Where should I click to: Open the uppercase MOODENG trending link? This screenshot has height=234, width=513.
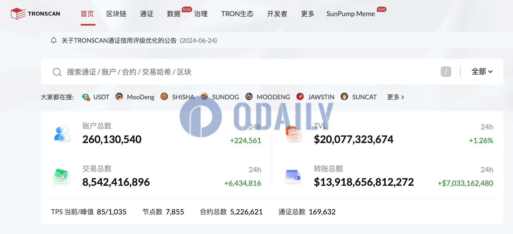point(273,97)
